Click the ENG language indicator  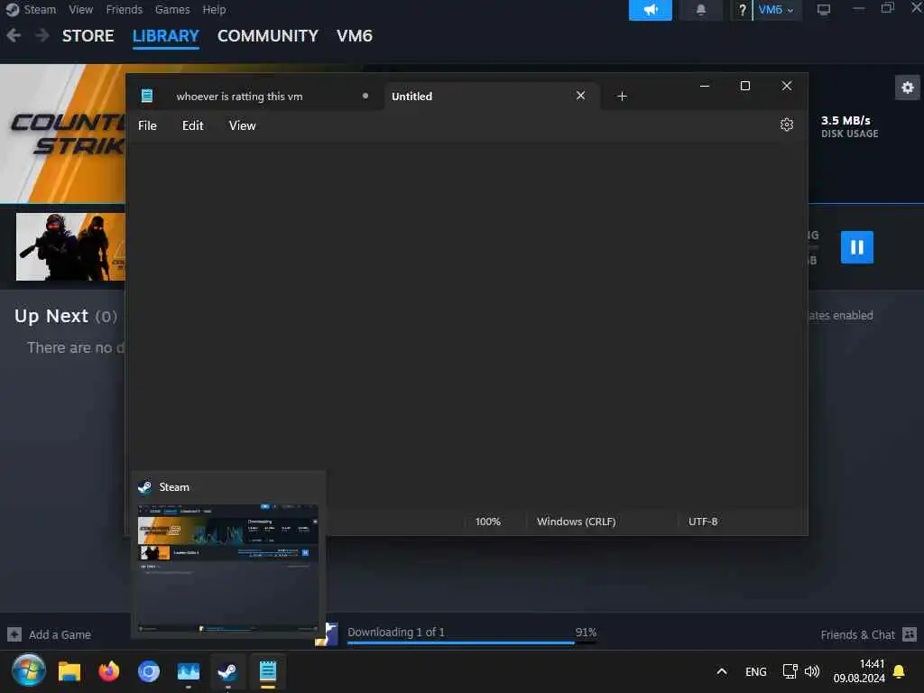755,671
